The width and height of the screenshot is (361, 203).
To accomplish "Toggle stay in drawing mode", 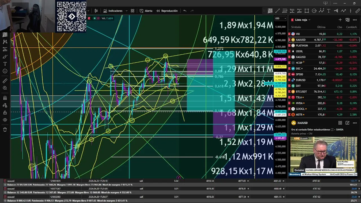I will click(x=5, y=105).
